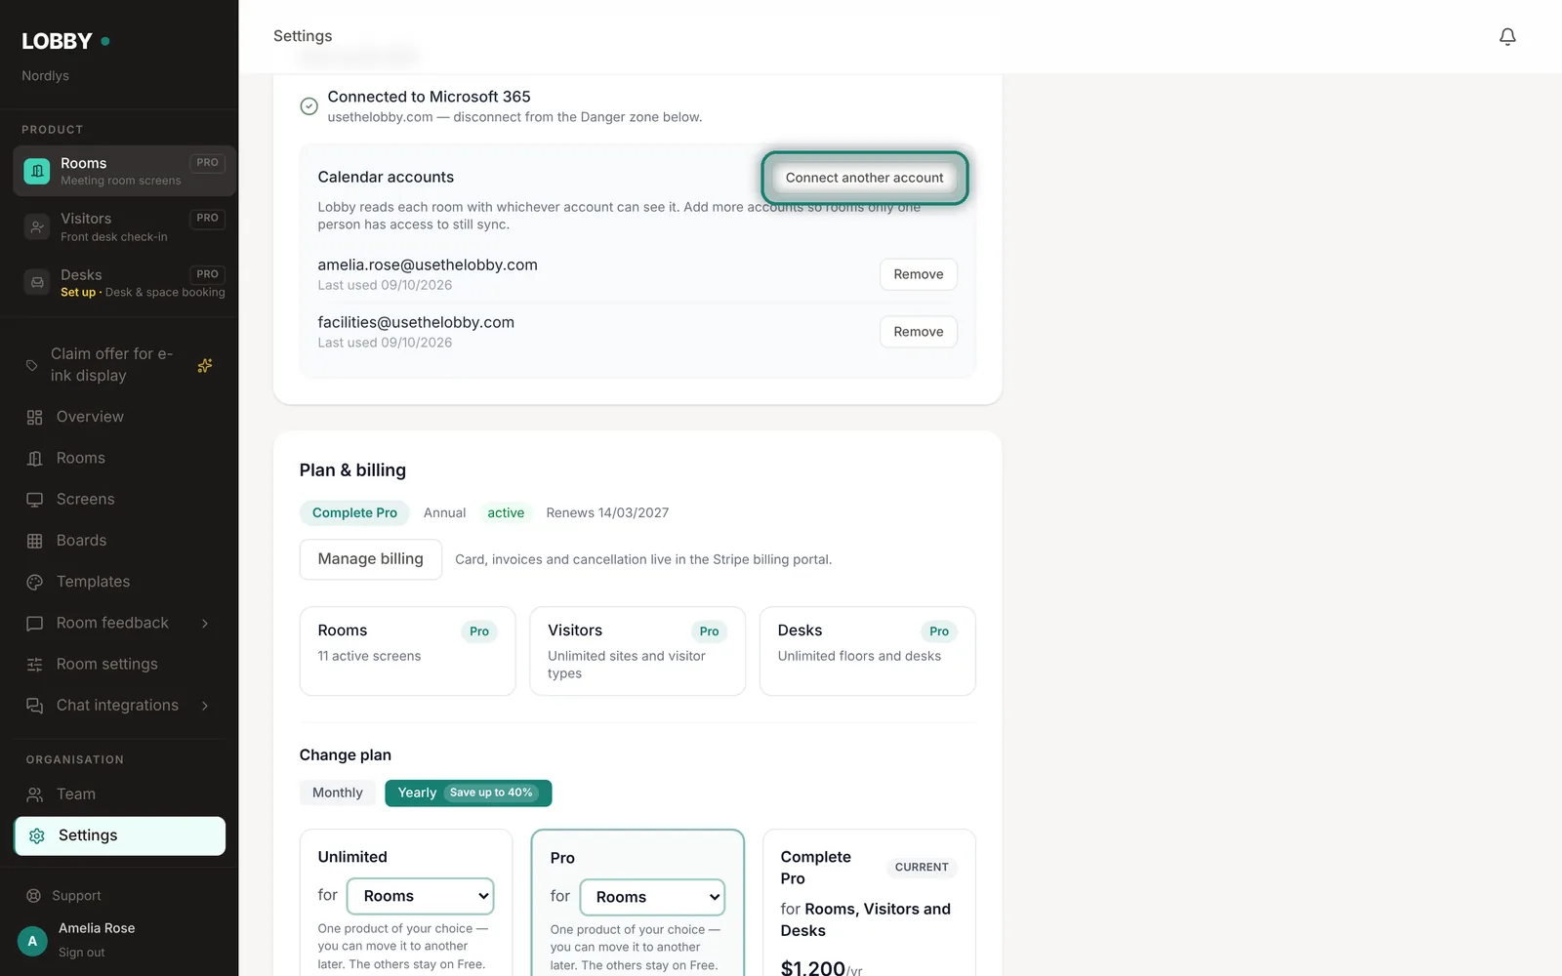Click the tag icon for e-ink offer

pos(32,365)
